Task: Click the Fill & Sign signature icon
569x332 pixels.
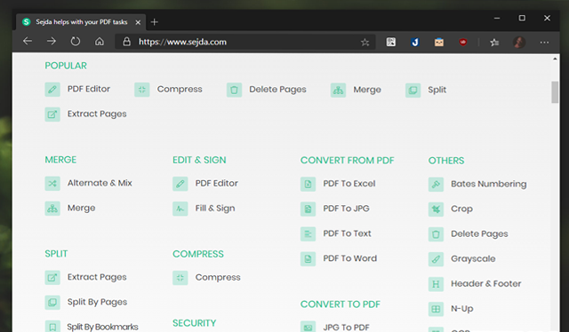Action: pyautogui.click(x=180, y=209)
